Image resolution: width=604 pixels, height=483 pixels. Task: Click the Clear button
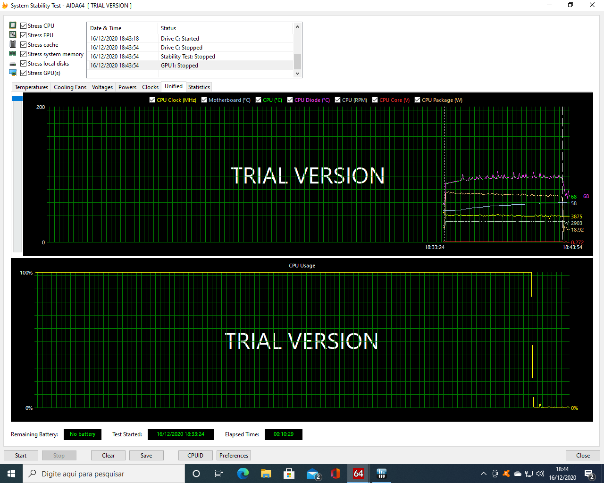[x=108, y=455]
